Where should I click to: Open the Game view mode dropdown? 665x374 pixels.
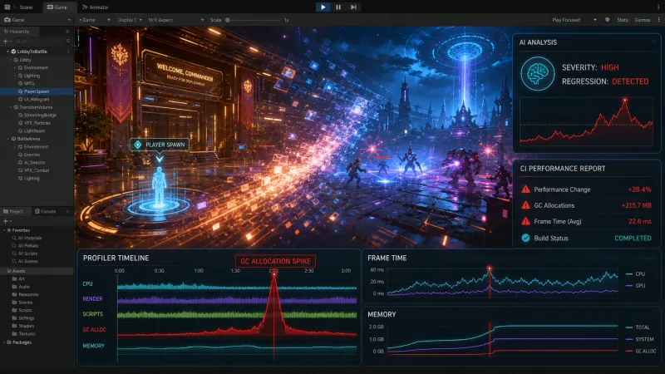tap(95, 20)
